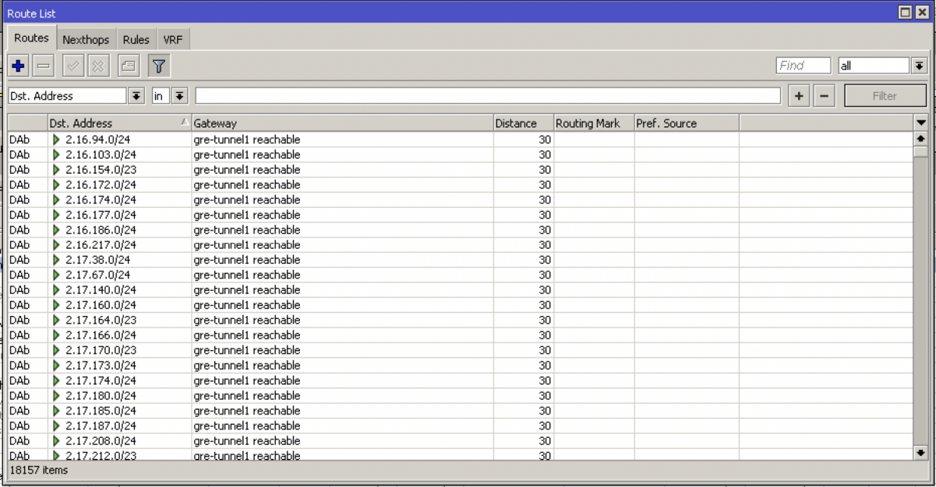This screenshot has width=936, height=487.
Task: Click the blue plus Add route icon
Action: [x=19, y=66]
